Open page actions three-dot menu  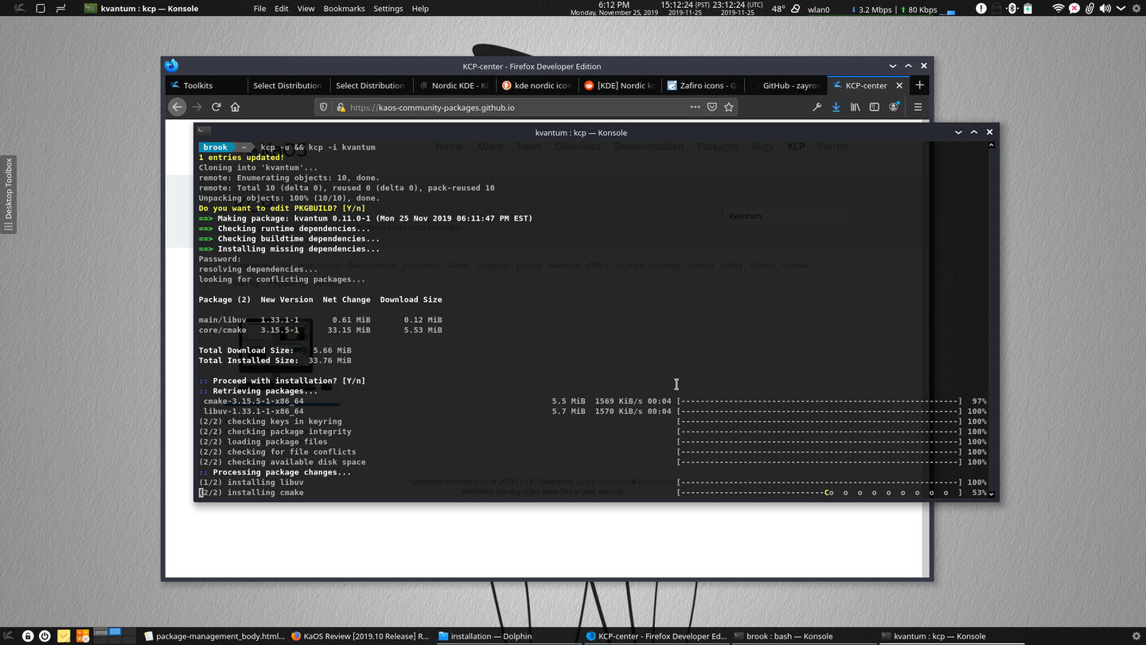coord(695,107)
